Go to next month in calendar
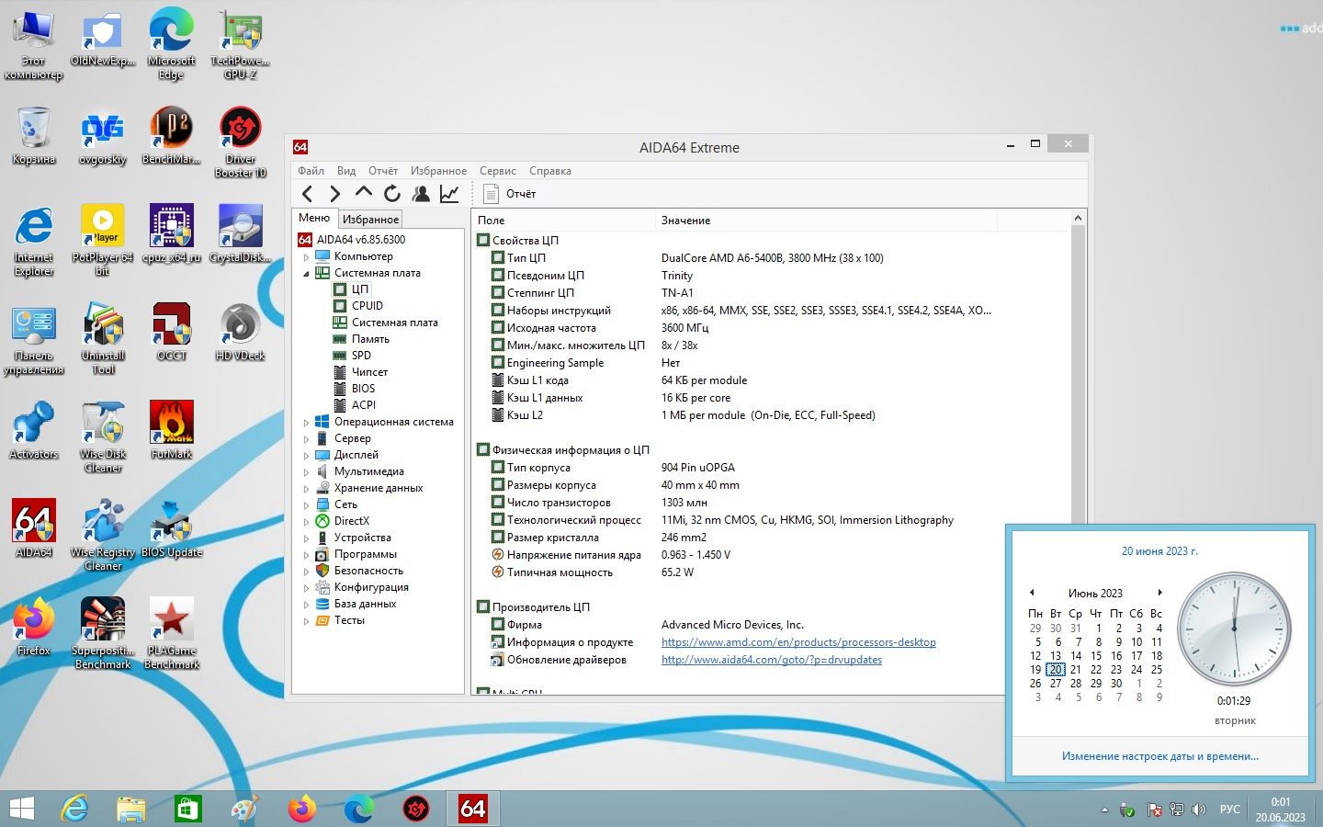 (x=1160, y=593)
